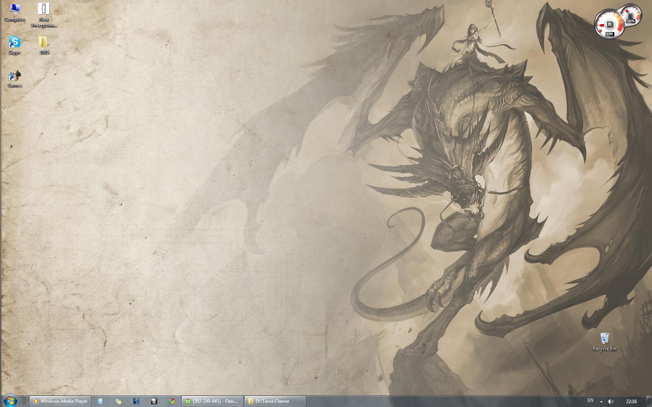The image size is (652, 407).
Task: Open the EN language indicator
Action: (x=590, y=401)
